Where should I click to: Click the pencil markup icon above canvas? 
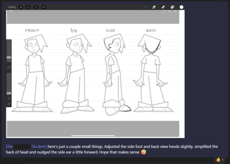170,11
